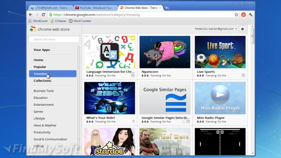
Task: Browse the Lifestyle category
Action: pos(39,118)
